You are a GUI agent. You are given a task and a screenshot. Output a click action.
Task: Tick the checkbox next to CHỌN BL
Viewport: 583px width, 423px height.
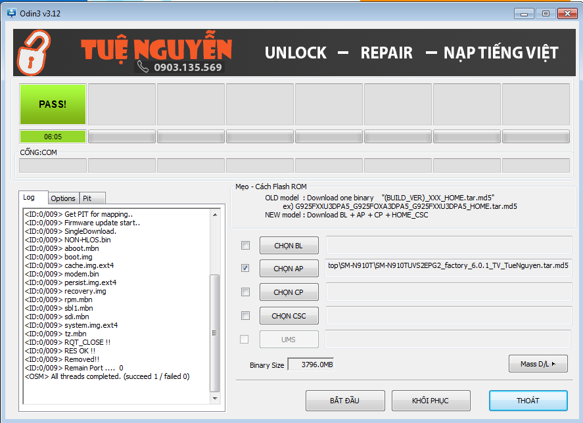[245, 245]
